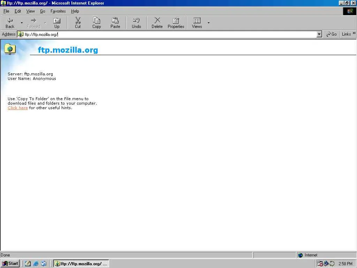Click the Copy toolbar icon
The width and height of the screenshot is (357, 268).
pyautogui.click(x=97, y=21)
